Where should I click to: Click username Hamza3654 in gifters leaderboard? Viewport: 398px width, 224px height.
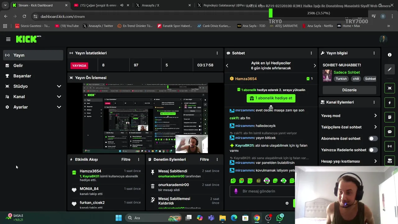(x=246, y=79)
